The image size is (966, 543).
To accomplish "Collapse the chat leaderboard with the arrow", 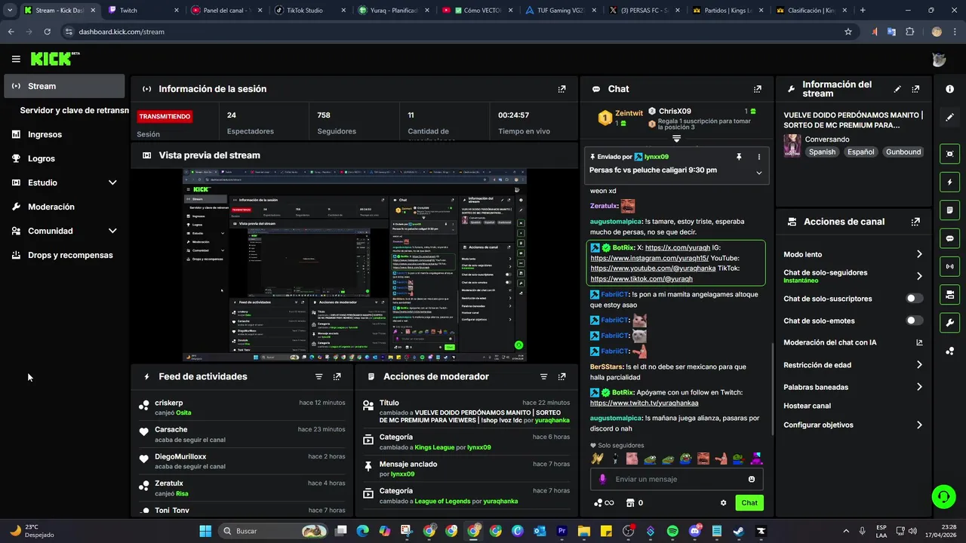I will coord(676,139).
